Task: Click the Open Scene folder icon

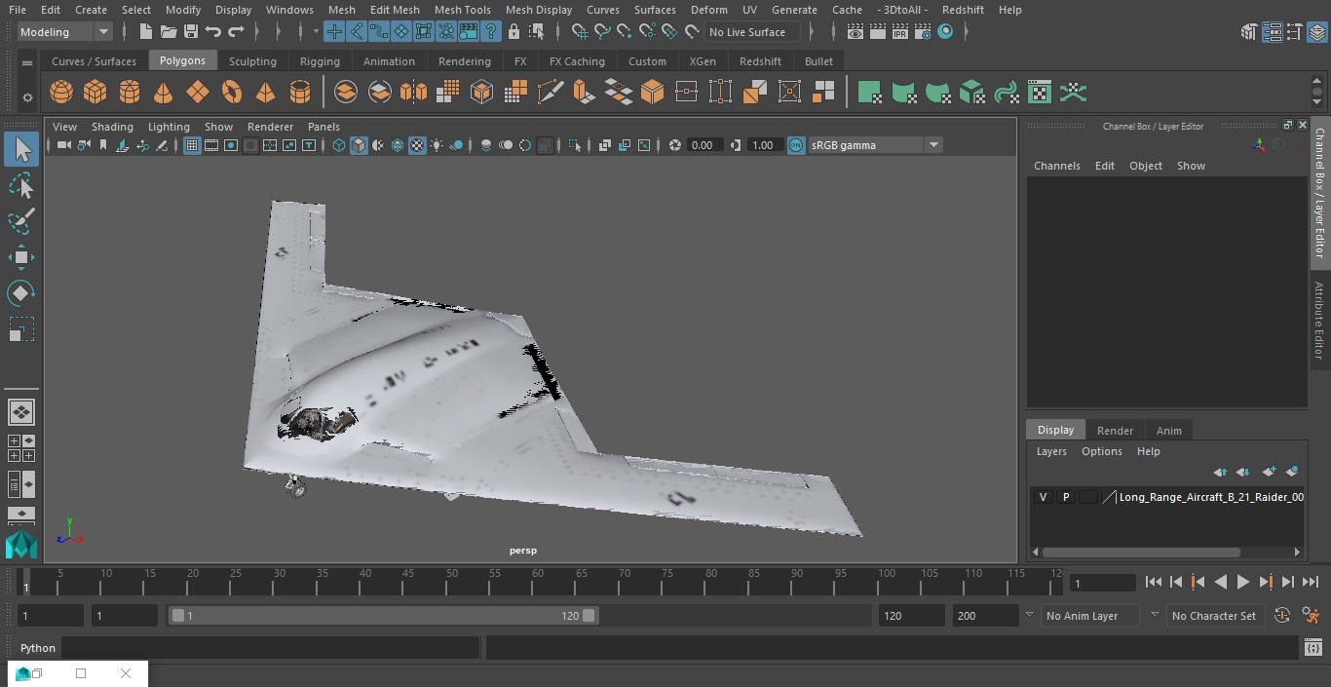Action: pyautogui.click(x=169, y=32)
